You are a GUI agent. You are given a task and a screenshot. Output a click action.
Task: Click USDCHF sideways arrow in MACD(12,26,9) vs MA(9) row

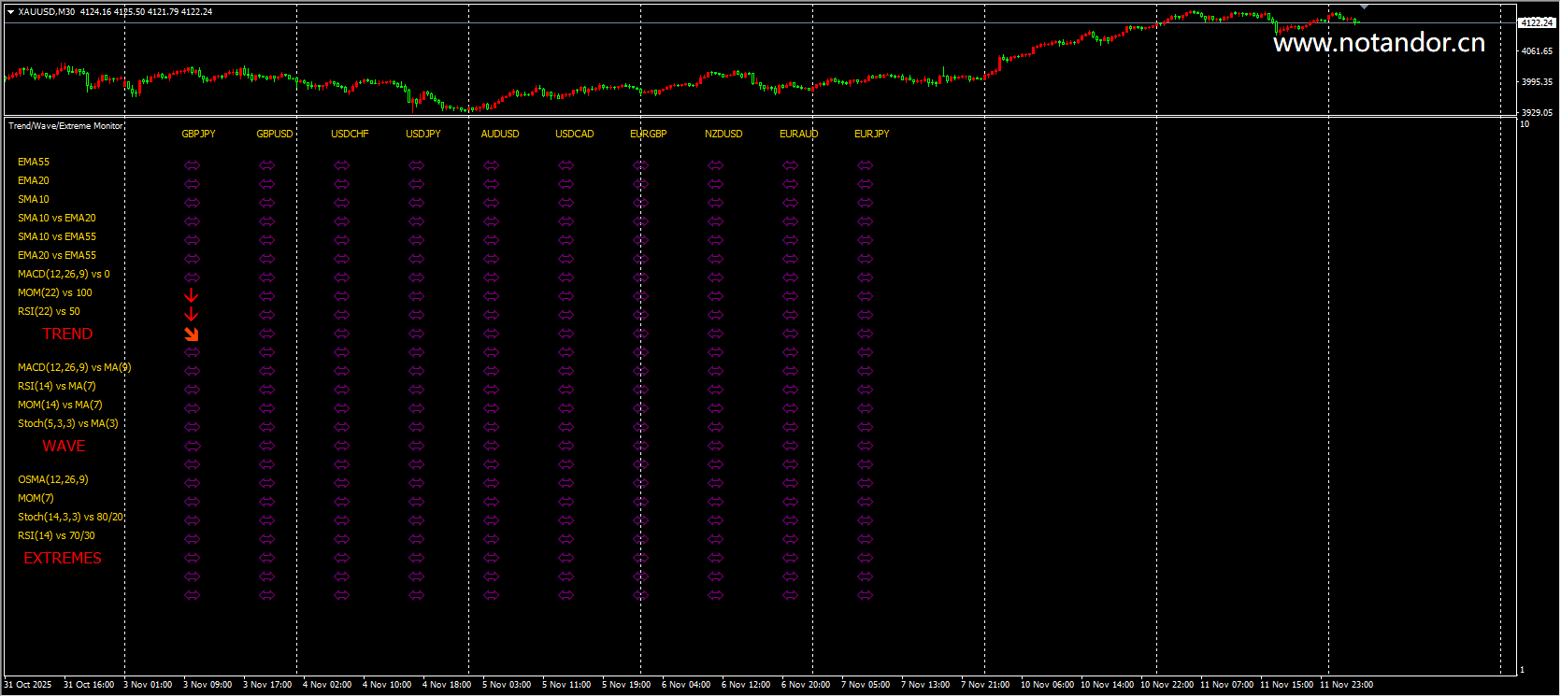click(x=342, y=371)
